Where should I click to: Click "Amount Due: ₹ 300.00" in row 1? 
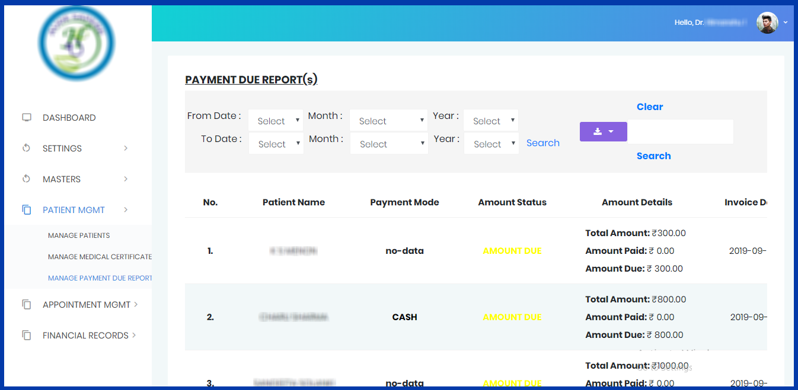(634, 269)
